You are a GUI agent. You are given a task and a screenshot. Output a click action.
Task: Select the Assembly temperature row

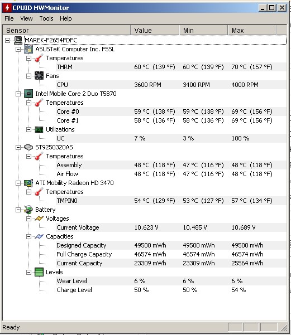(x=171, y=165)
